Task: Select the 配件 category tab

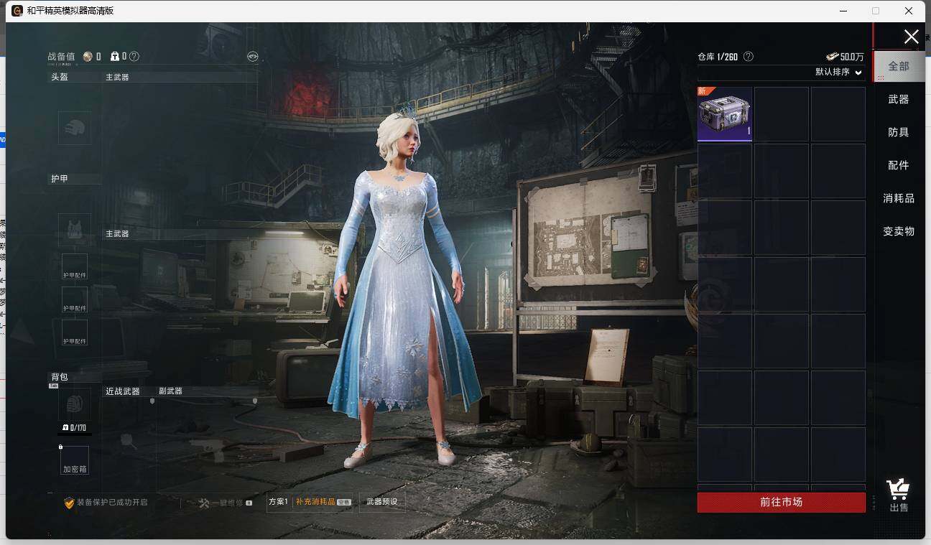Action: [x=899, y=165]
